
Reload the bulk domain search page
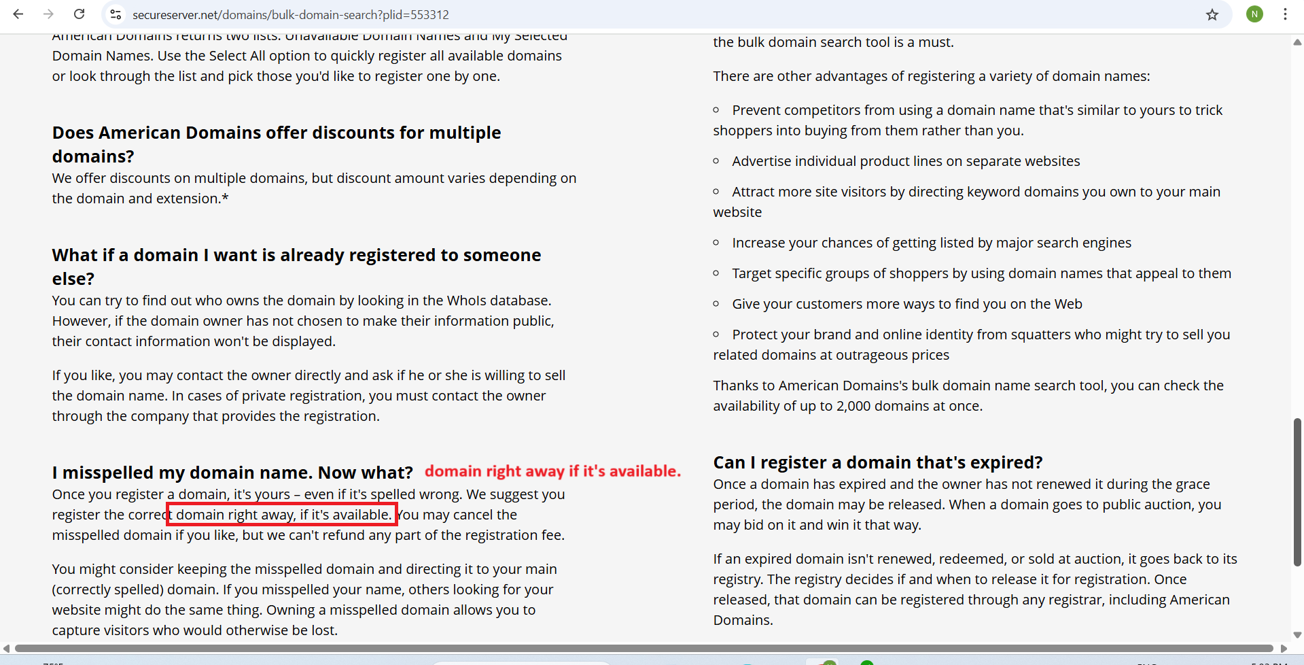[80, 14]
